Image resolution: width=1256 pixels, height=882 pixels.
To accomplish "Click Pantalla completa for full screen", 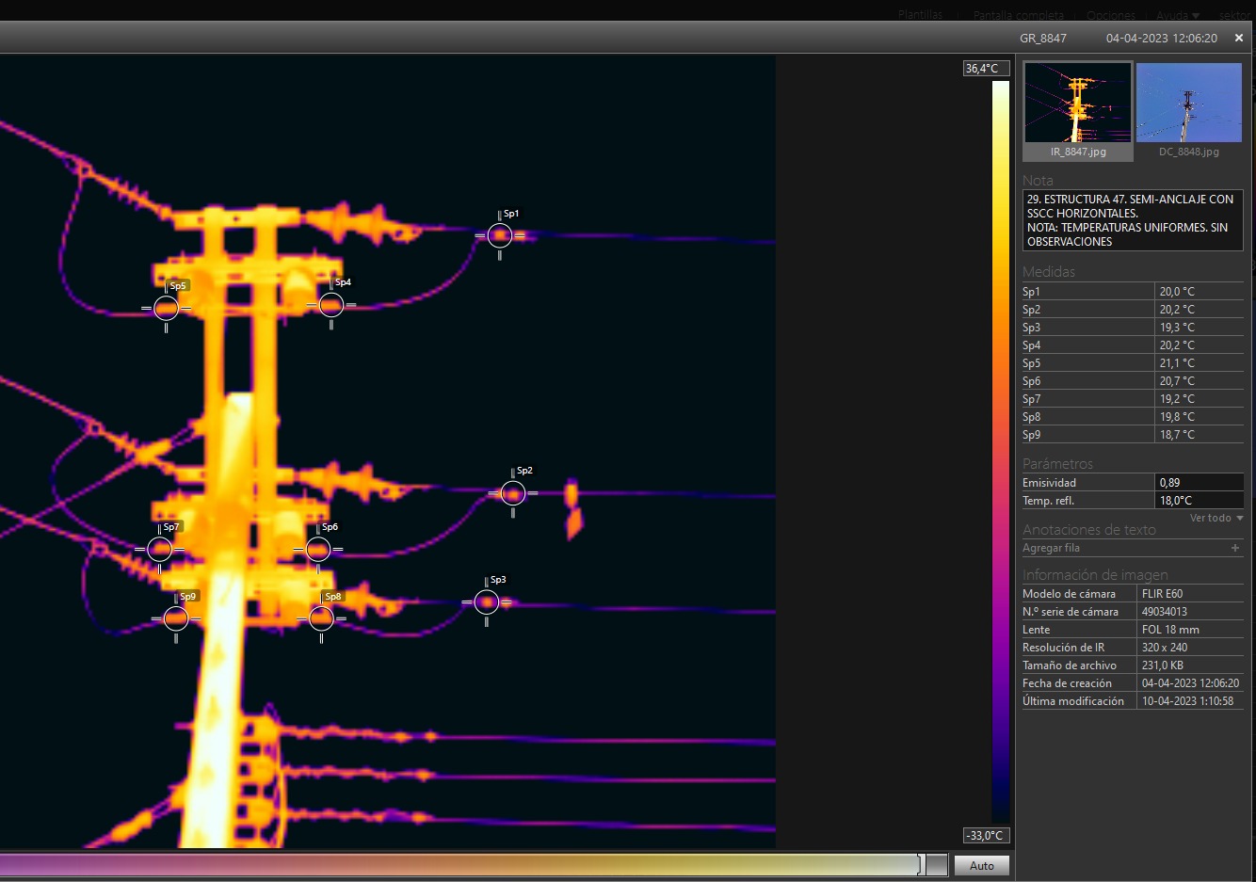I will point(1018,15).
